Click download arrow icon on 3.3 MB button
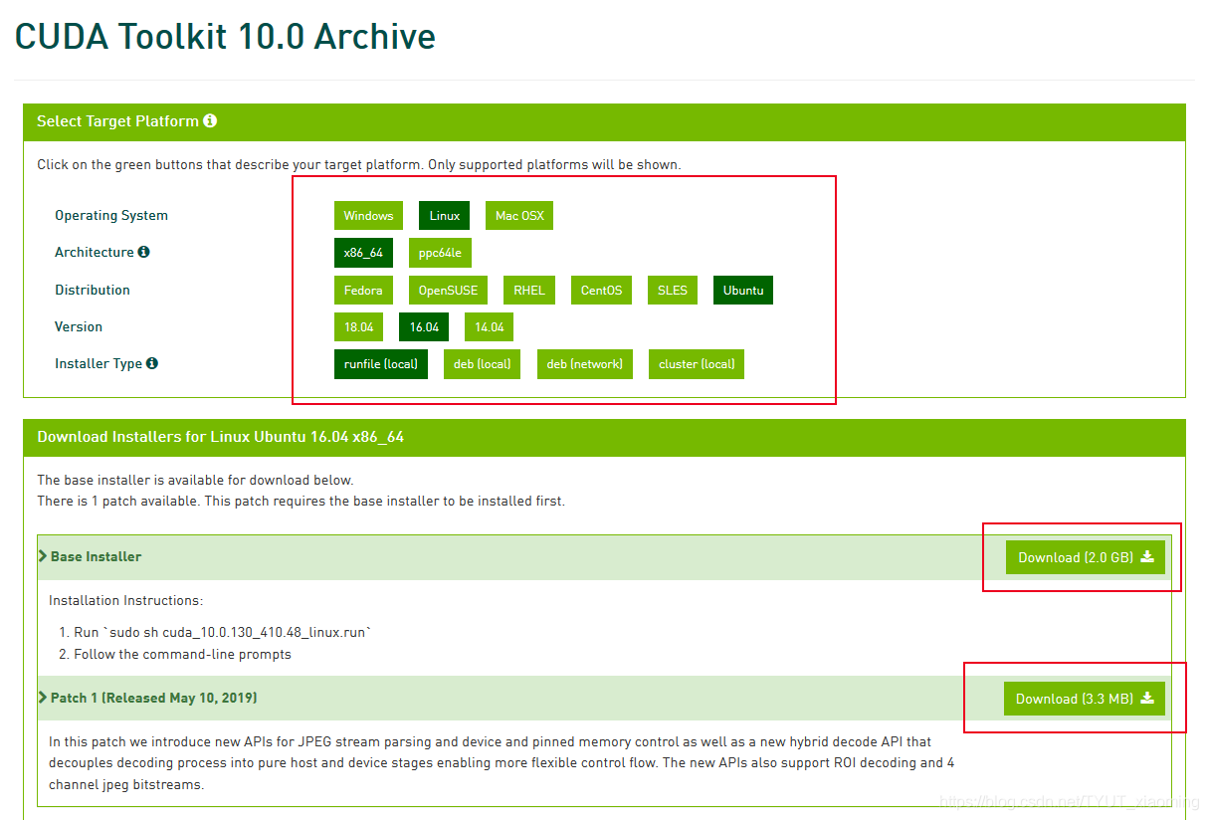The height and width of the screenshot is (820, 1208). 1147,699
